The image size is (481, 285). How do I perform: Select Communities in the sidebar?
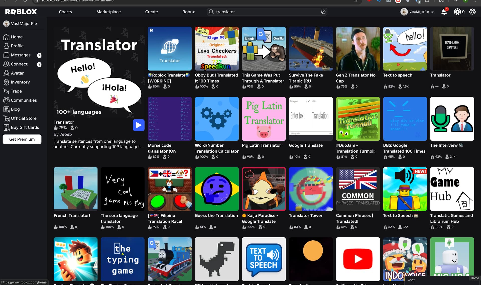point(24,100)
